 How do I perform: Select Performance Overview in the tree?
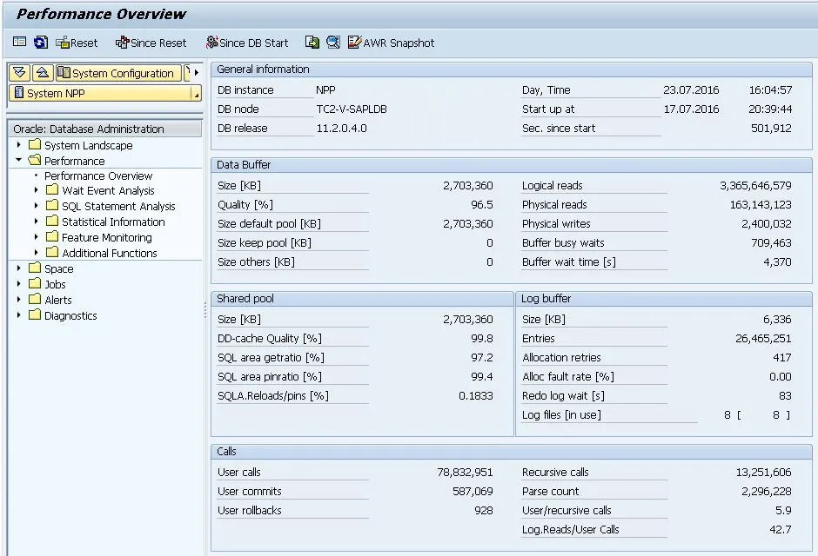tap(98, 175)
